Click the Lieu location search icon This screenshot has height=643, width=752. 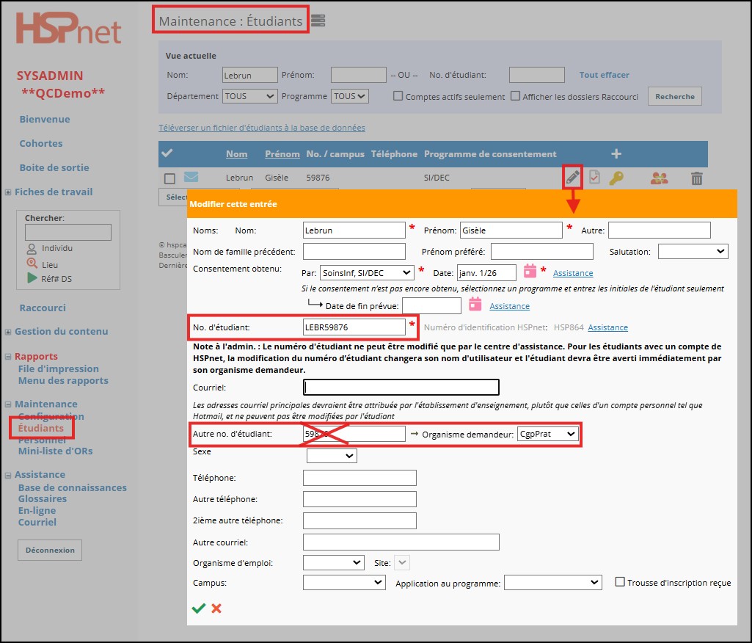point(32,264)
